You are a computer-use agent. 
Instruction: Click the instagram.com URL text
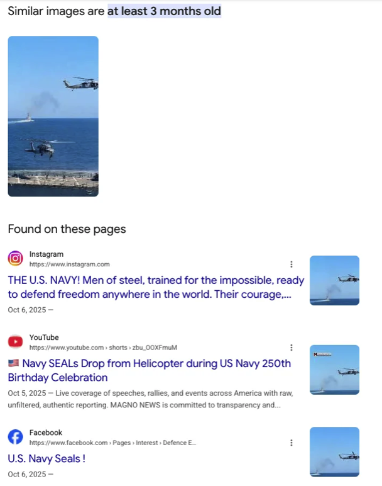coord(69,264)
